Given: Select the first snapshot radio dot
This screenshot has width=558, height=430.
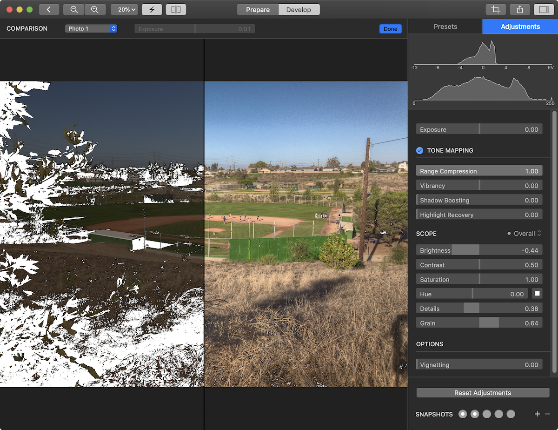Looking at the screenshot, I should click(462, 414).
